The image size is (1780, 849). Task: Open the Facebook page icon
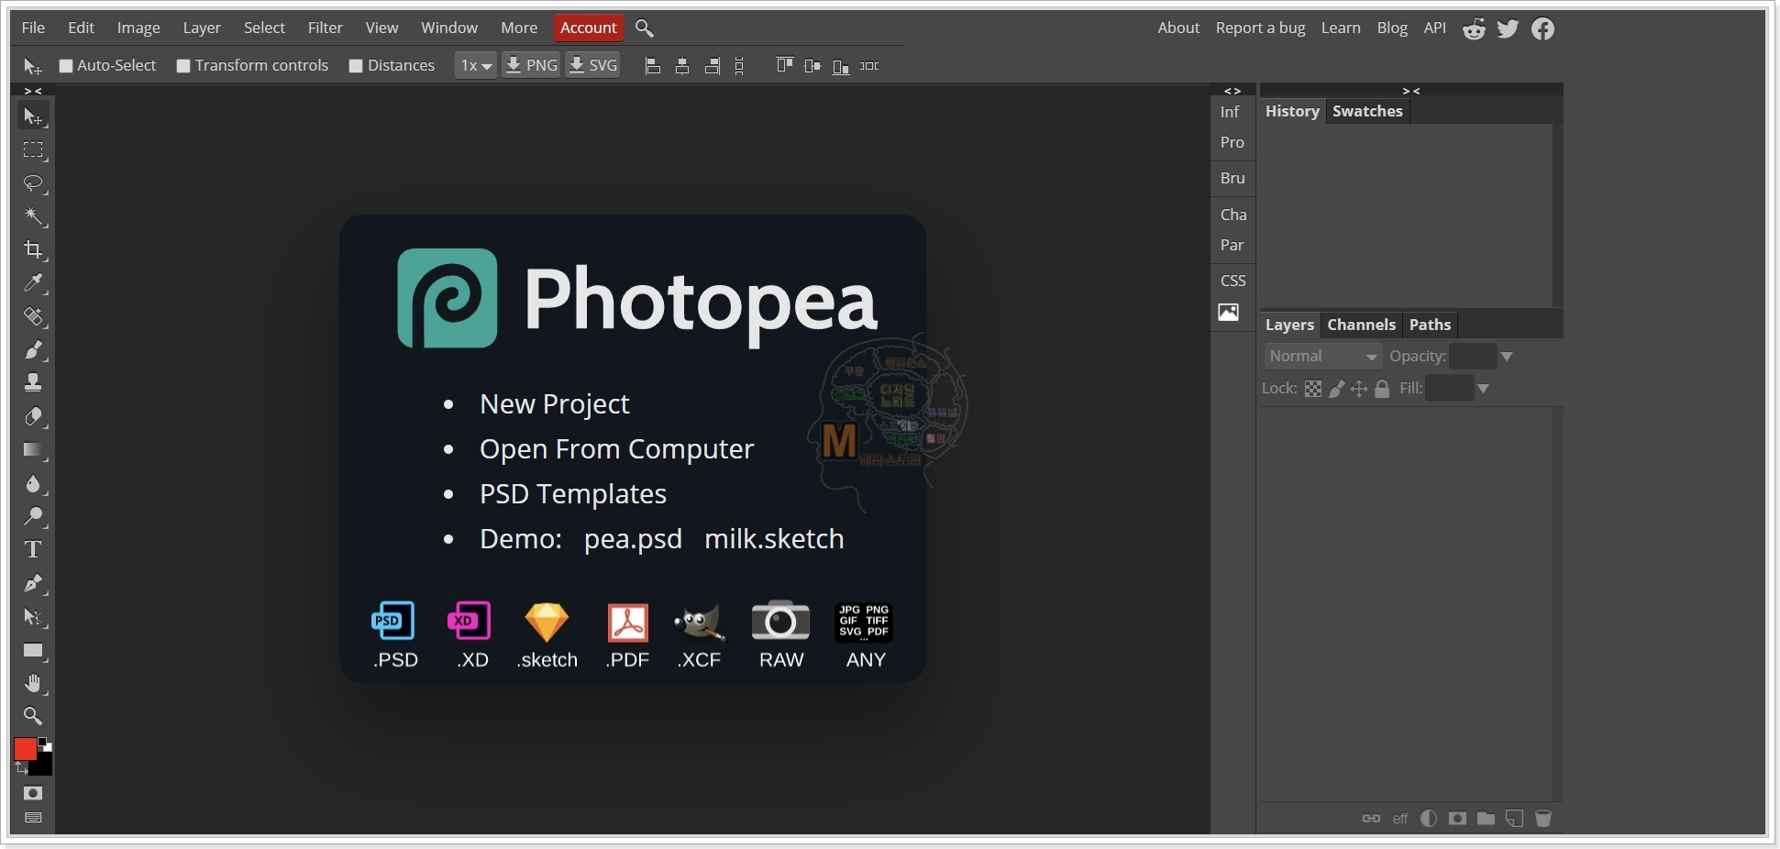point(1543,28)
